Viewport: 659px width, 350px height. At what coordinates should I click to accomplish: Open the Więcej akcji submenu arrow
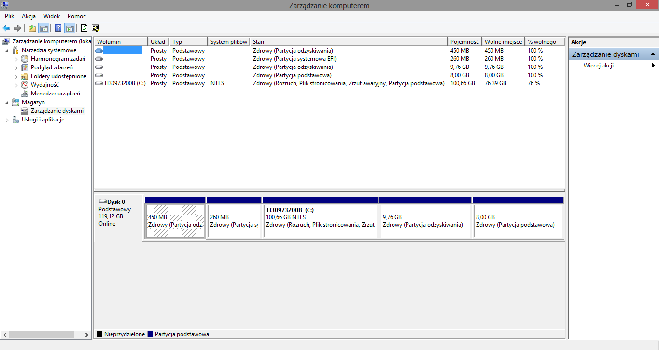coord(654,66)
